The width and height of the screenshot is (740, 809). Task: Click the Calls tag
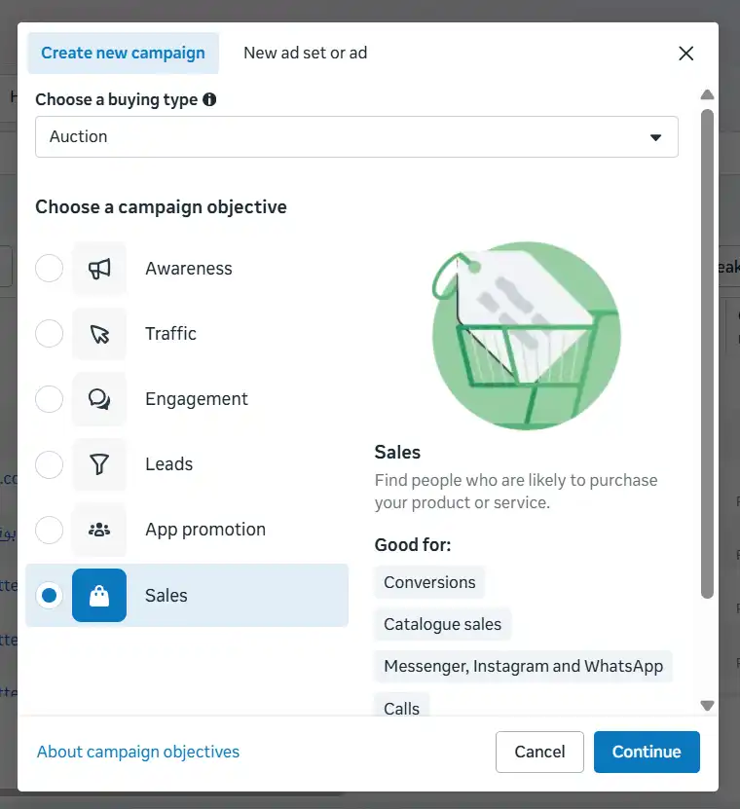click(401, 705)
